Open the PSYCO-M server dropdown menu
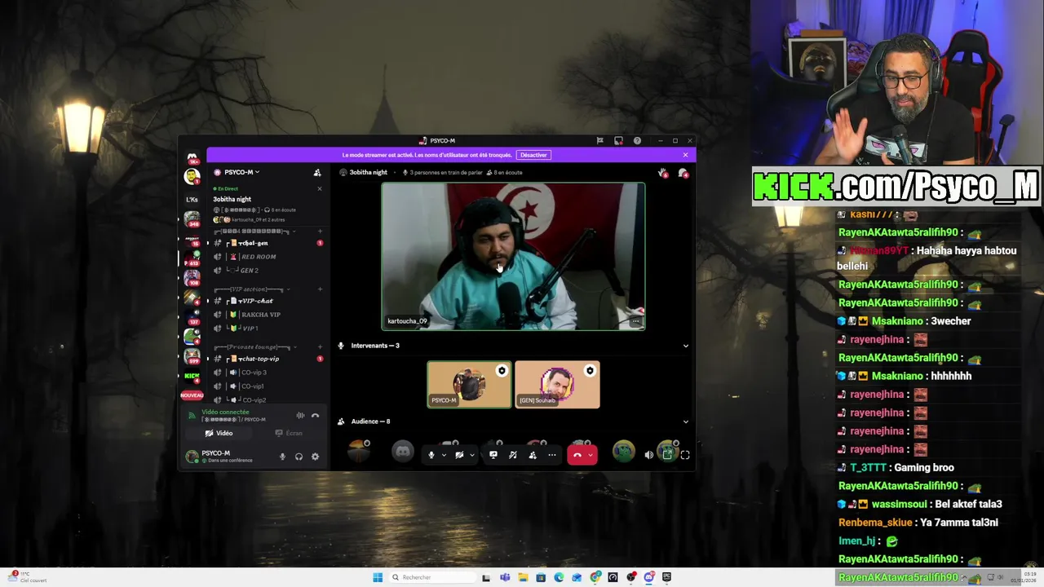The image size is (1044, 587). [x=237, y=173]
